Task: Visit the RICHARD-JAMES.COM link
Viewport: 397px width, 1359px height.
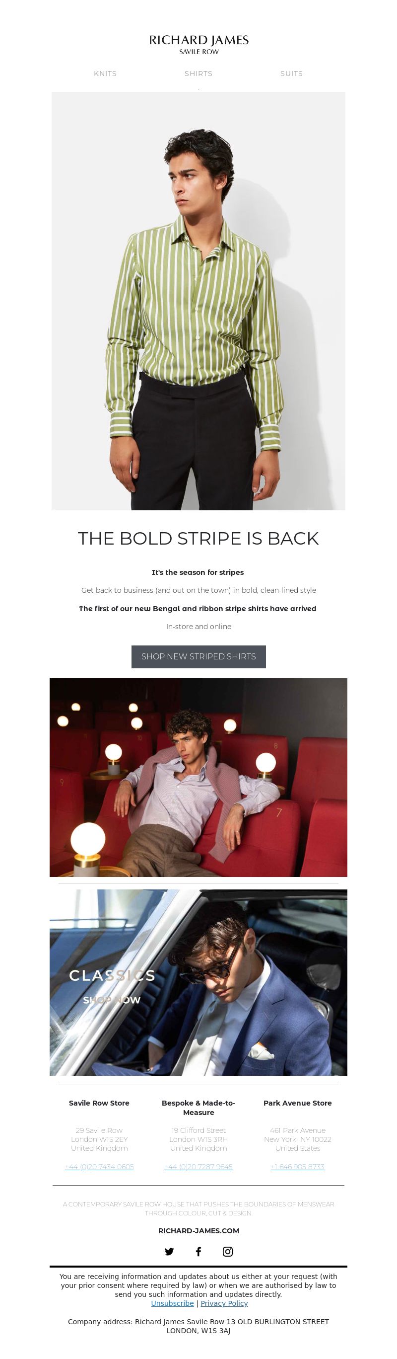Action: coord(199,1230)
